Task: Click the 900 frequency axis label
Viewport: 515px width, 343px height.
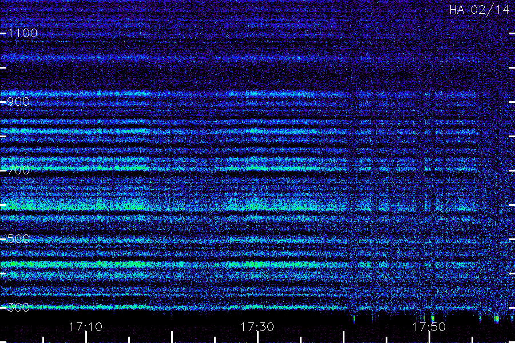Action: point(18,102)
